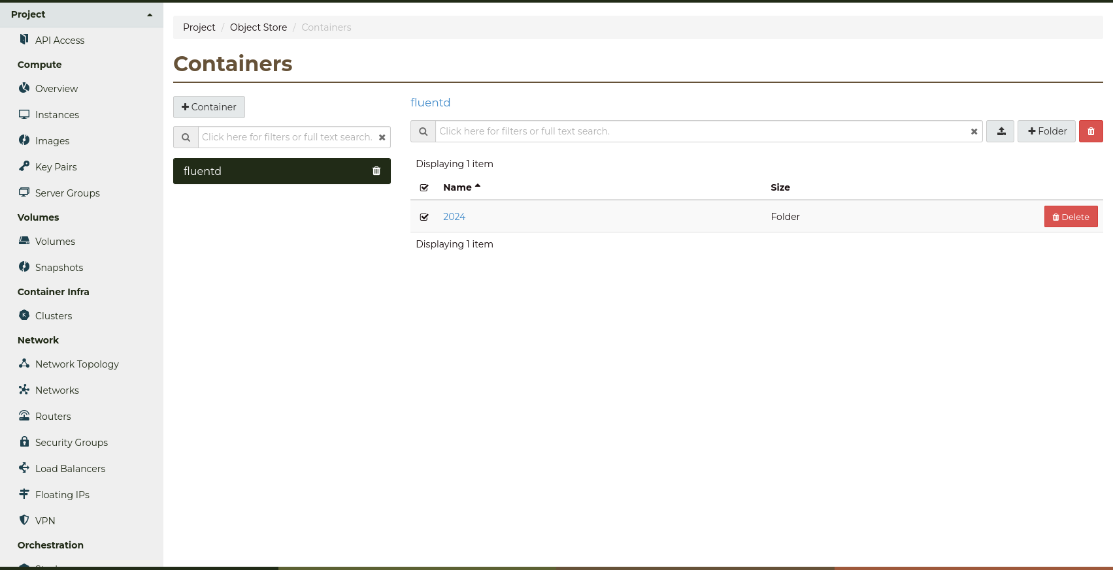Click the fluentd container heading link
Image resolution: width=1113 pixels, height=570 pixels.
pyautogui.click(x=430, y=103)
